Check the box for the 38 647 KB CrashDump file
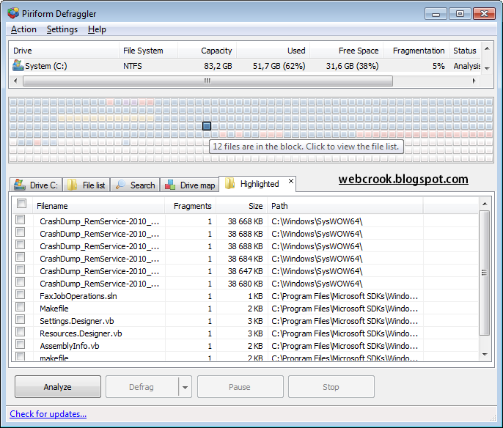The height and width of the screenshot is (428, 503). (21, 269)
